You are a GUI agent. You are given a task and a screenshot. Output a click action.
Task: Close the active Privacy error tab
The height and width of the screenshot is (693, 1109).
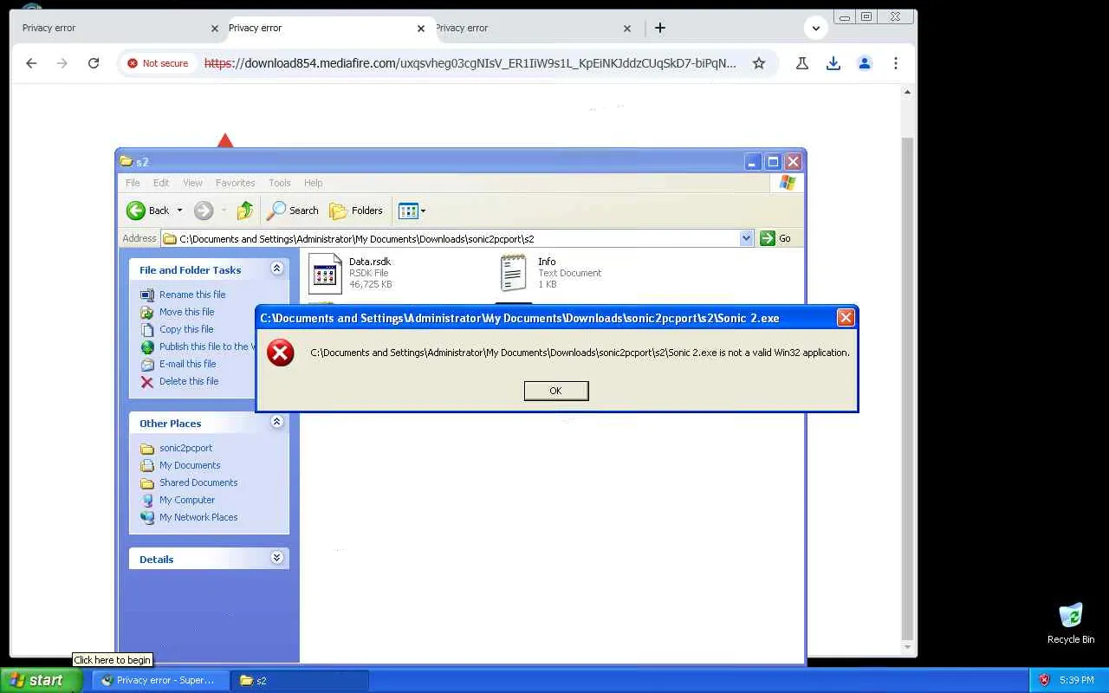coord(421,29)
